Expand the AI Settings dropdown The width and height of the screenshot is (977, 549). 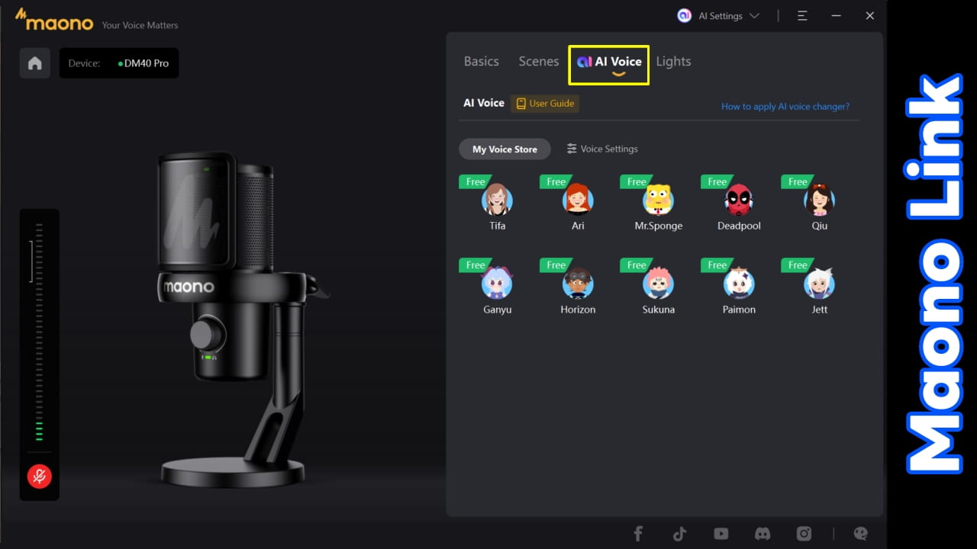pyautogui.click(x=718, y=16)
